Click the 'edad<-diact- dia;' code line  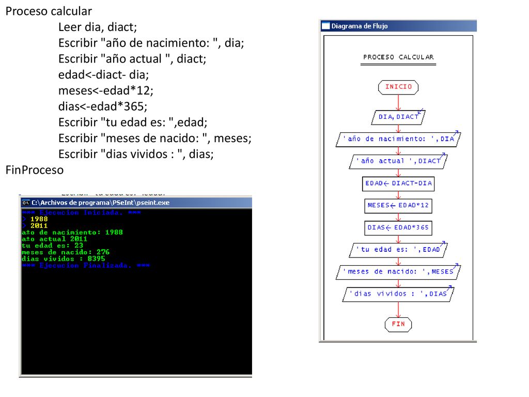pos(103,74)
